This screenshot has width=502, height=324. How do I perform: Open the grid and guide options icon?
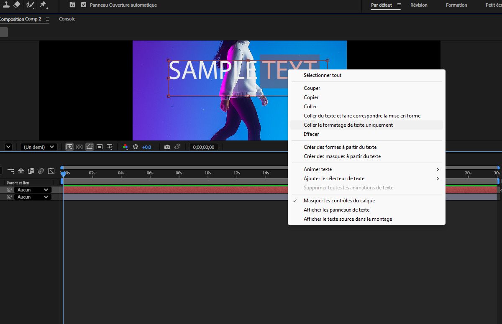coord(110,147)
